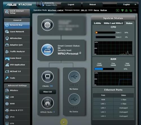141x125 pixels.
Task: Click the grey USB status icon in header
Action: [x=135, y=10]
